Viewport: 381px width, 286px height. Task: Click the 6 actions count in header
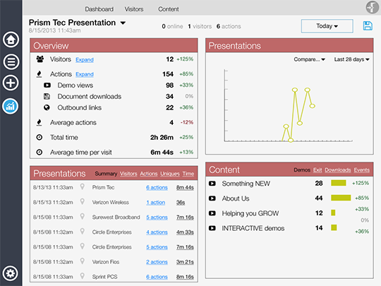(x=229, y=26)
